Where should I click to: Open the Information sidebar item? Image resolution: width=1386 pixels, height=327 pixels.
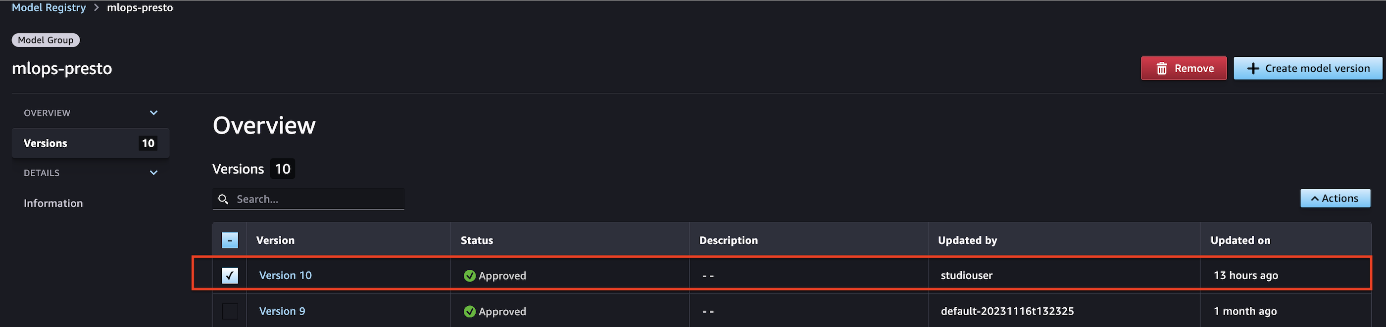(53, 203)
